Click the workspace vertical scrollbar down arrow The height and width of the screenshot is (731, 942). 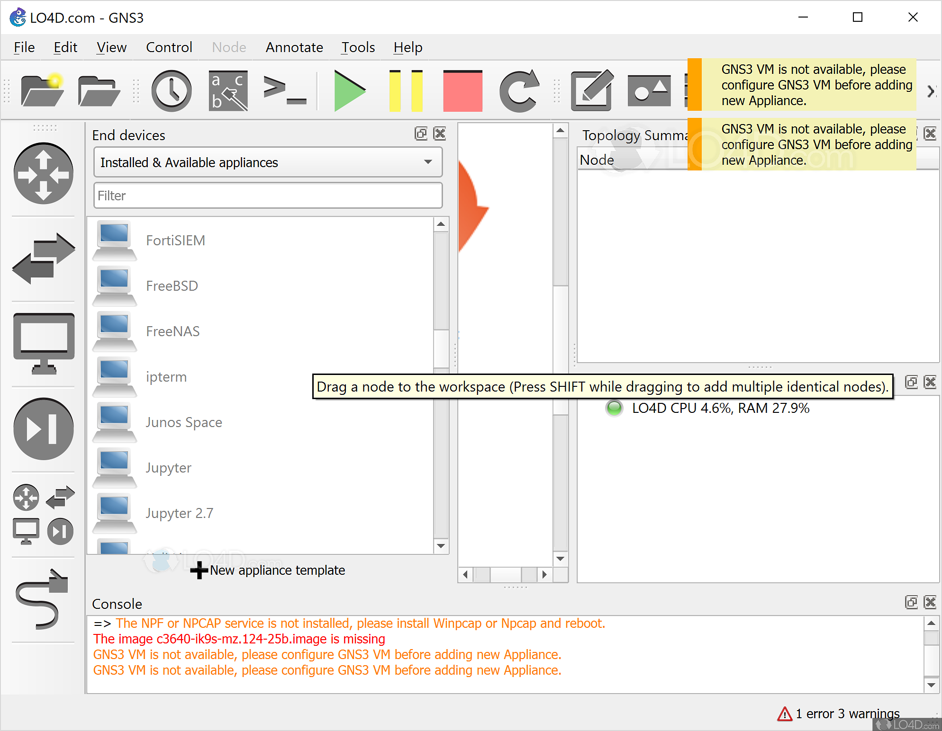pos(561,559)
